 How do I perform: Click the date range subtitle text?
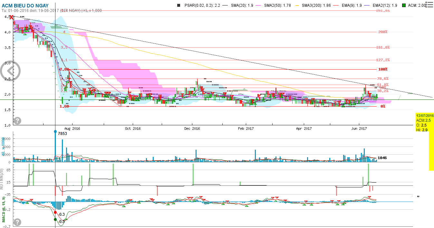52,10
